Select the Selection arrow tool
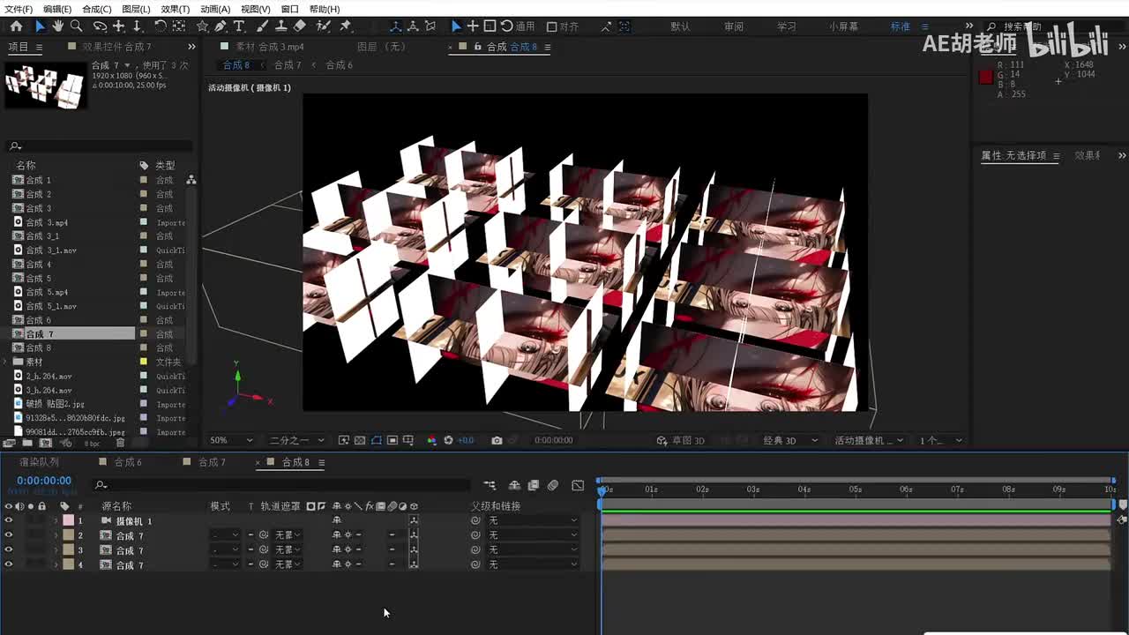 click(x=40, y=26)
